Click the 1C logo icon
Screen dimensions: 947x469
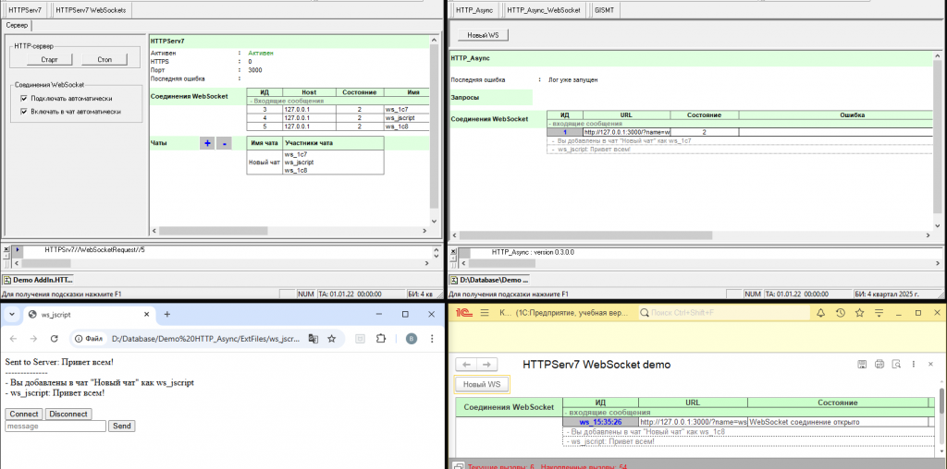[x=463, y=313]
